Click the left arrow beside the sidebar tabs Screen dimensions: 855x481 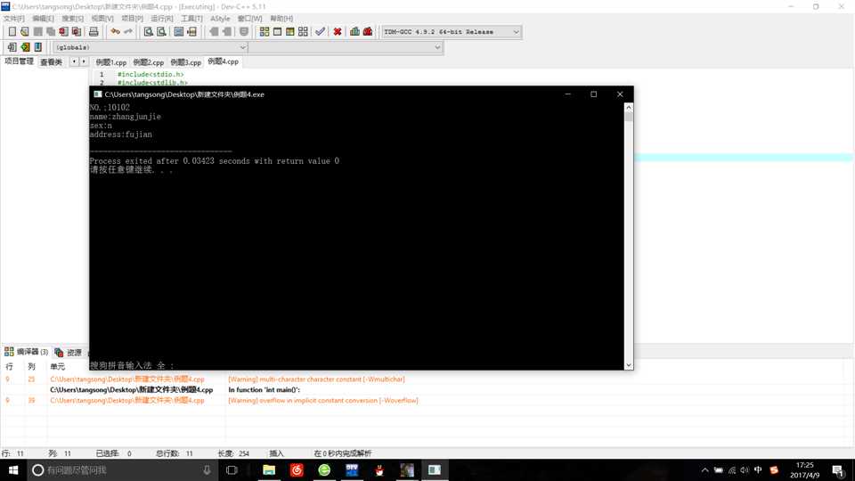point(74,61)
